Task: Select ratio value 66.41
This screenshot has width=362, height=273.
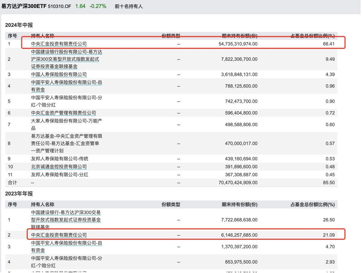Action: [x=329, y=44]
